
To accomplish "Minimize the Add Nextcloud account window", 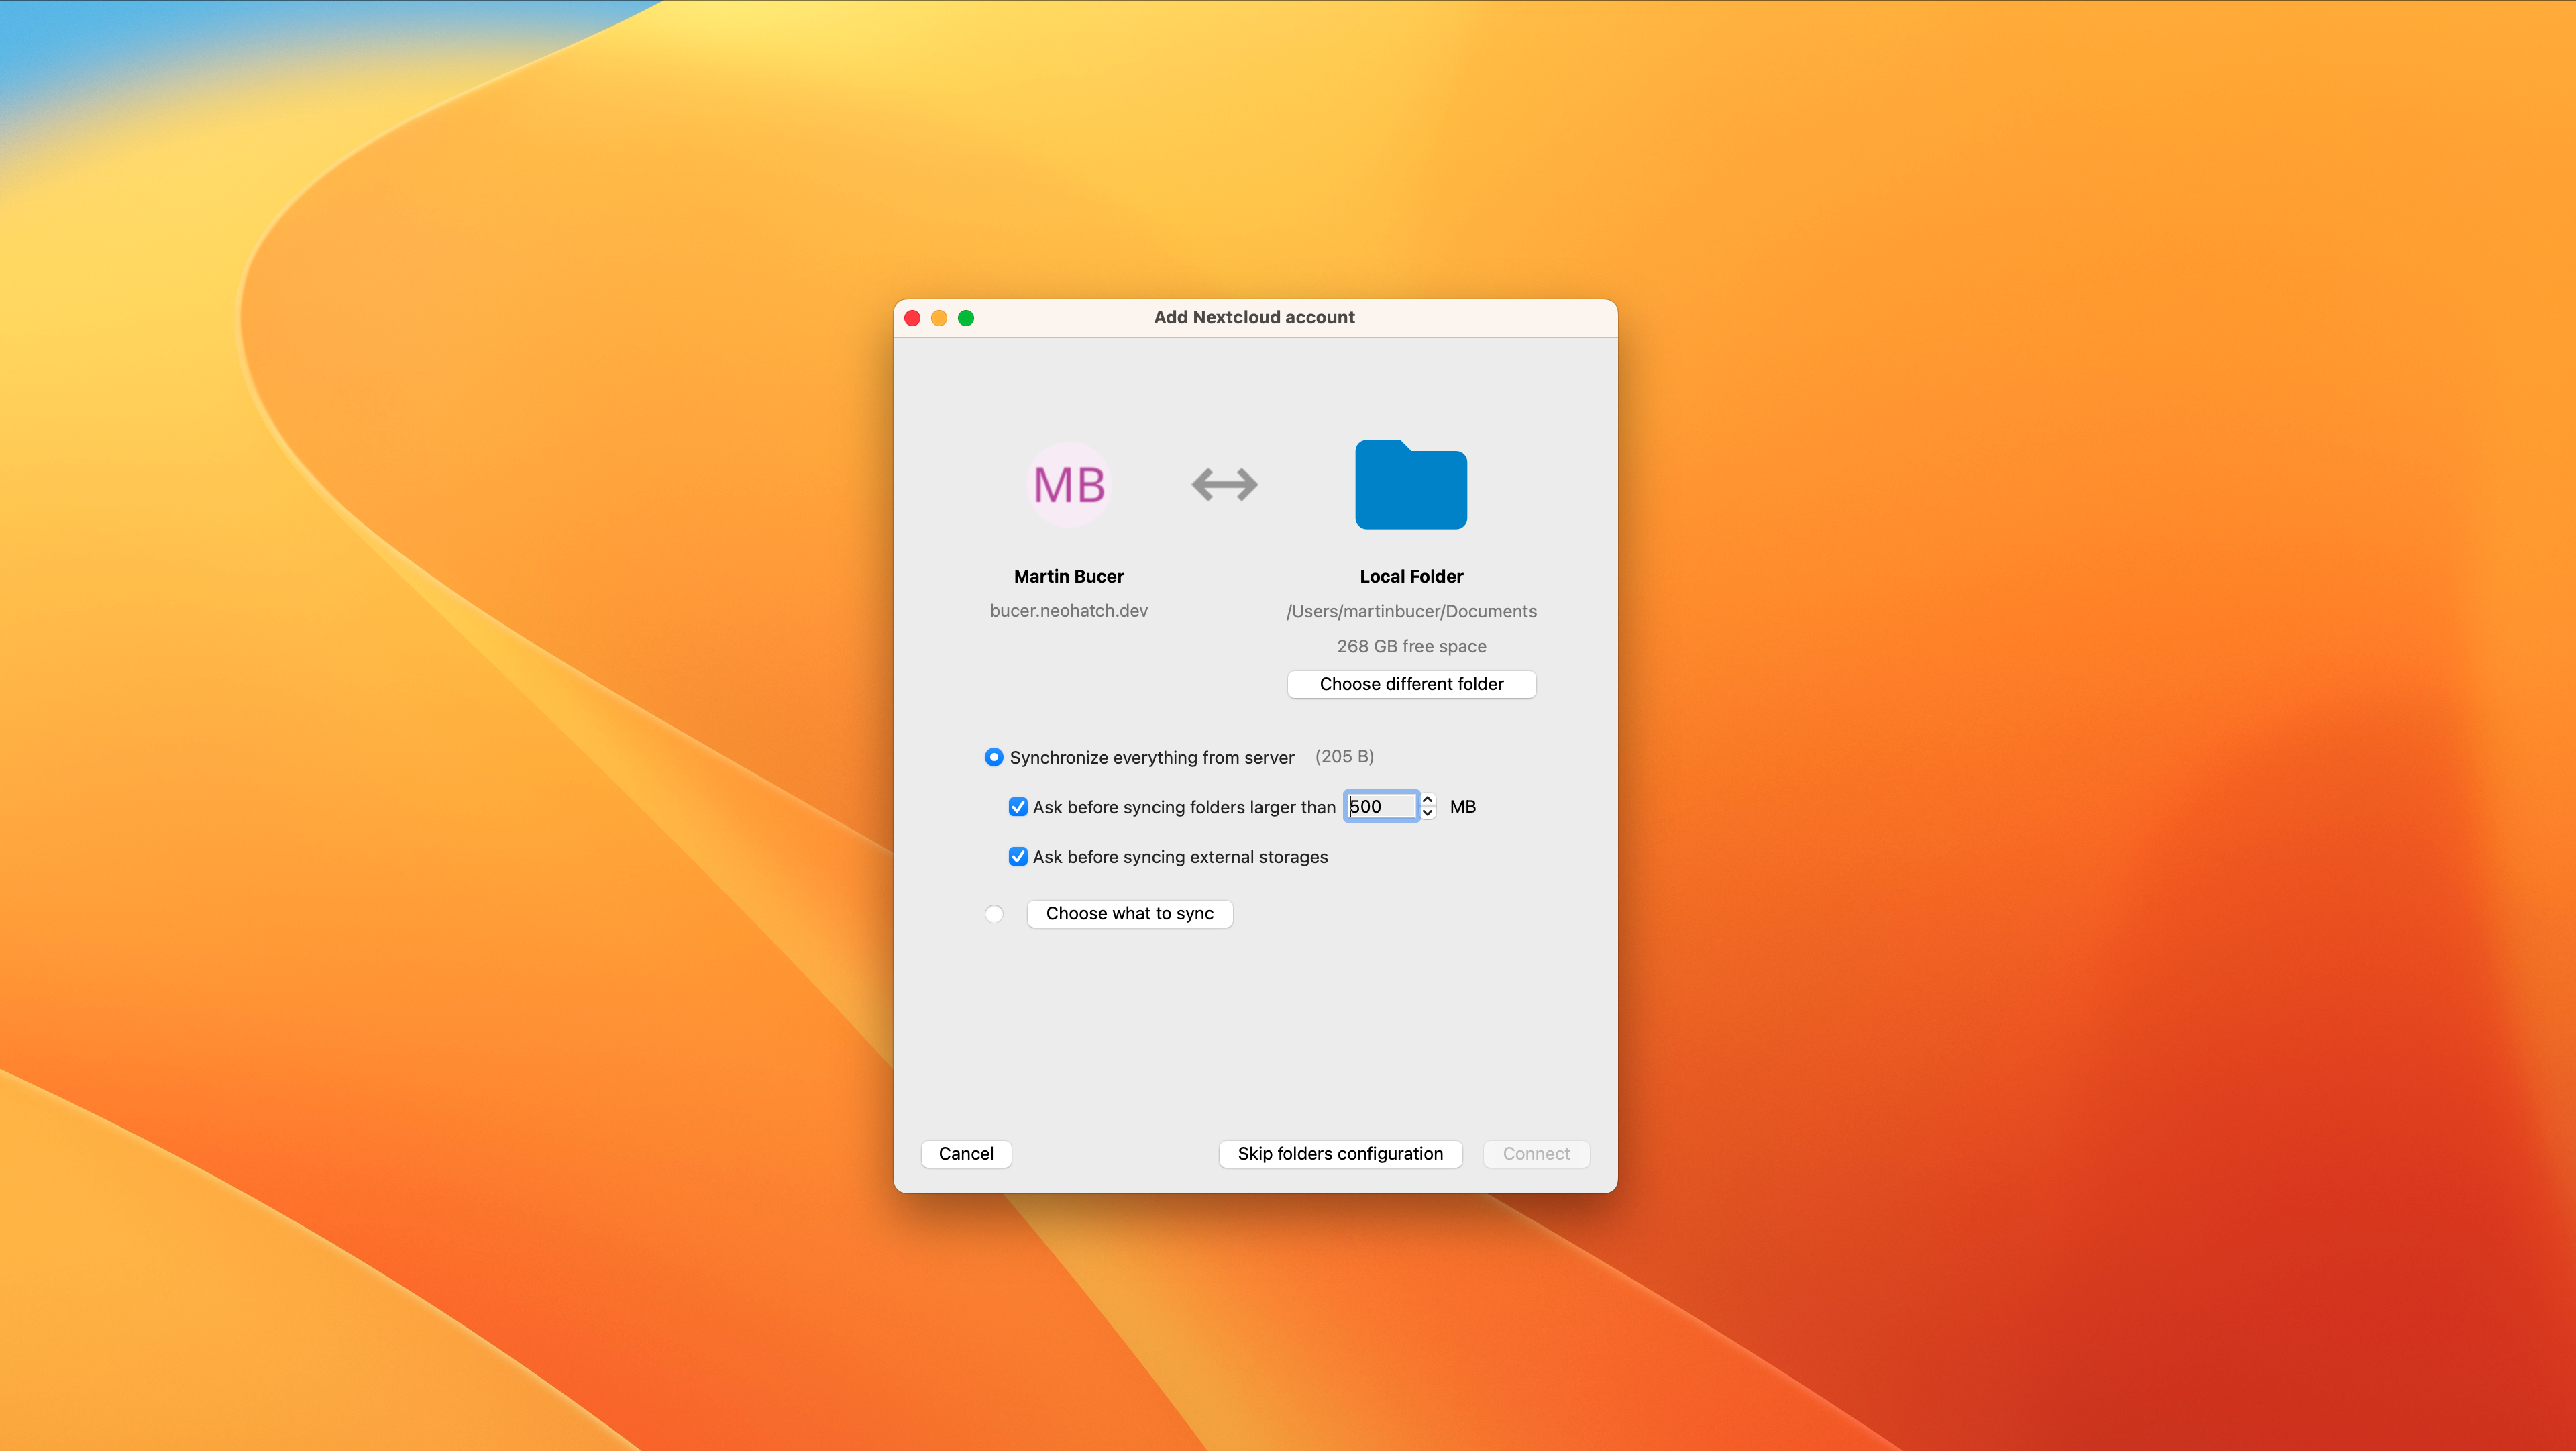I will pos(939,318).
